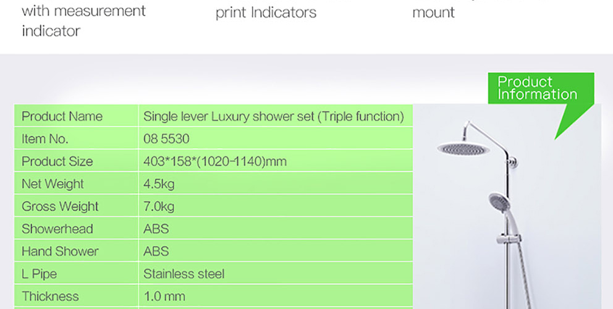The height and width of the screenshot is (309, 613).
Task: Click the Thickness 1.0 mm value
Action: coord(164,296)
